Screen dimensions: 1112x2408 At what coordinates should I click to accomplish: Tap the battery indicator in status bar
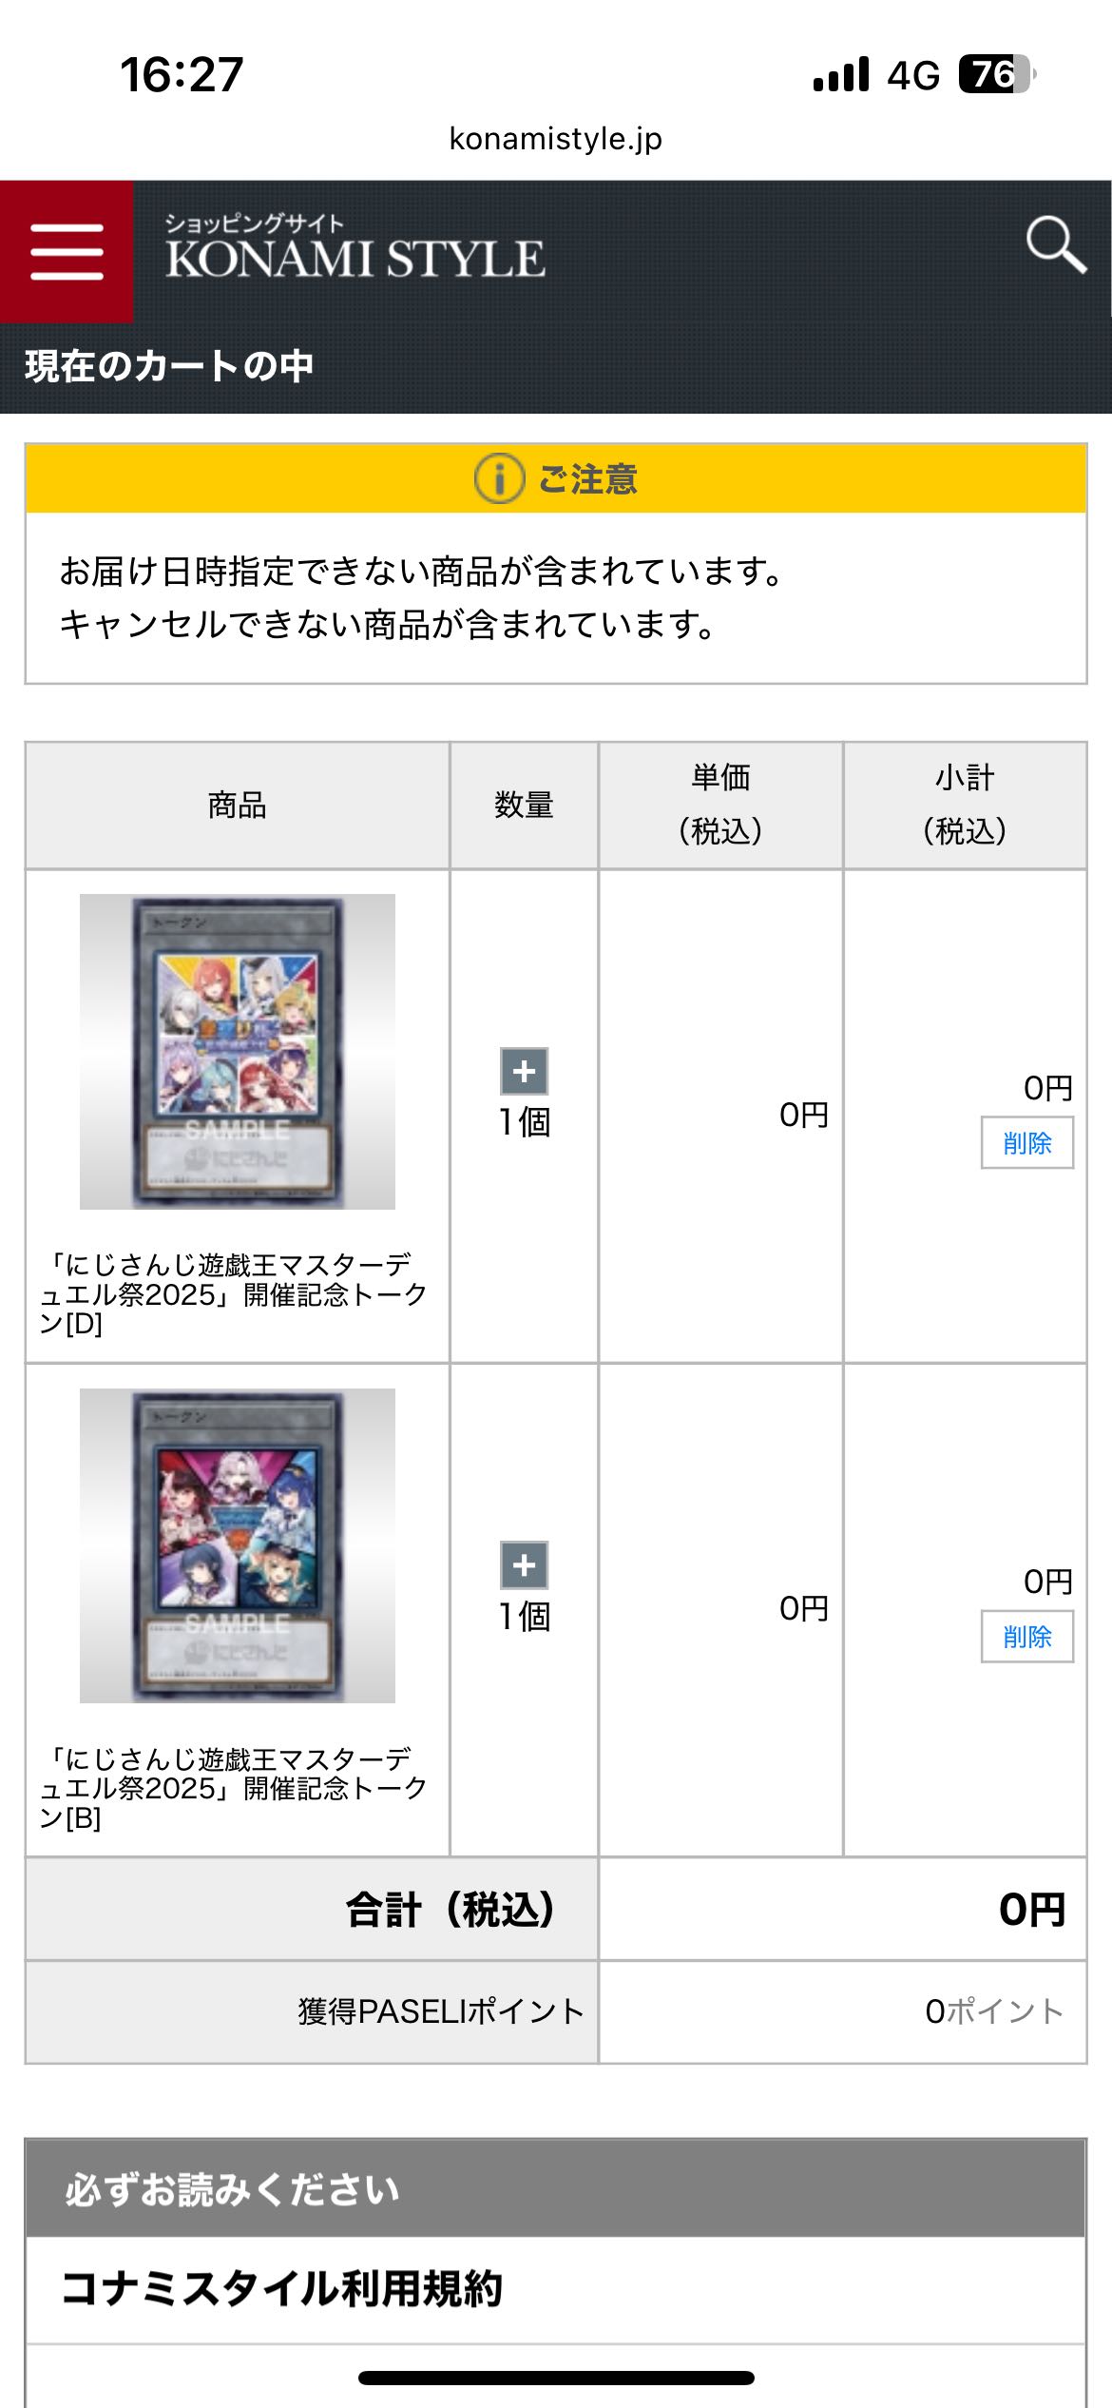click(x=997, y=74)
